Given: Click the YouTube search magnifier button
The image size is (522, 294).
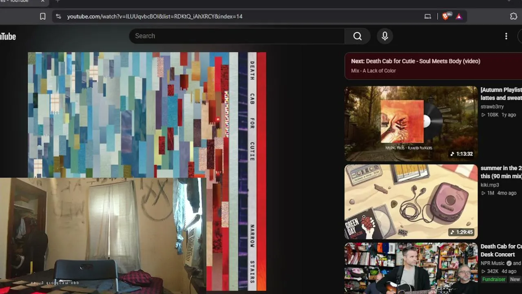Looking at the screenshot, I should [358, 36].
